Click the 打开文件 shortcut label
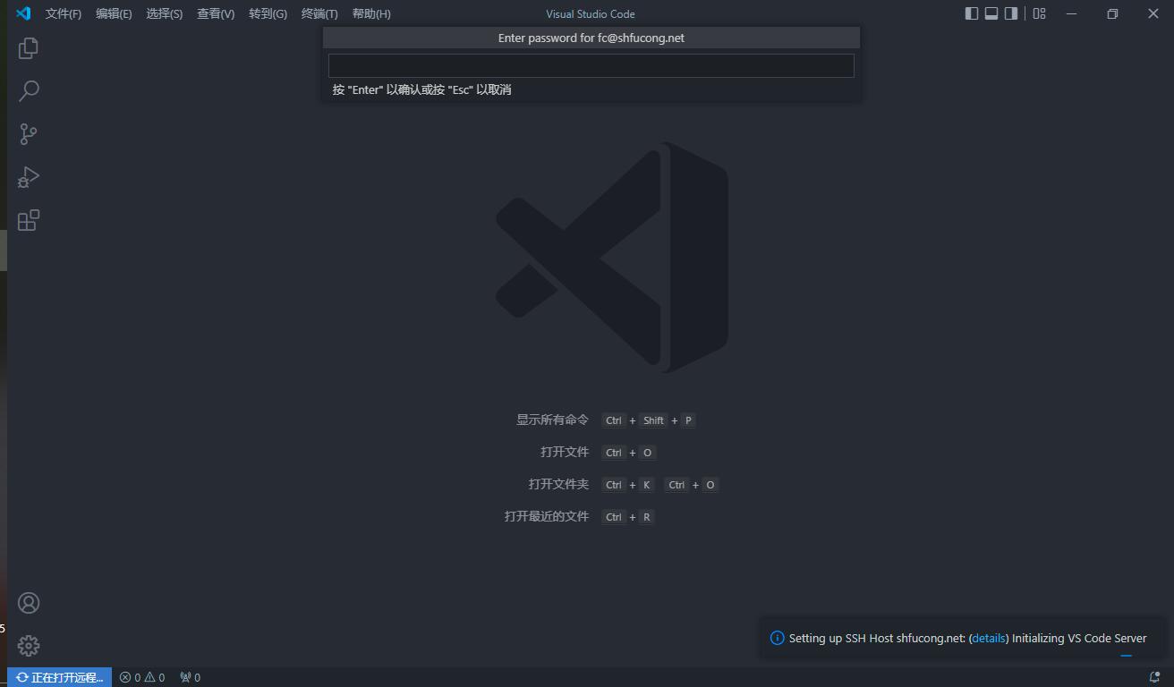Screen dimensions: 1174x687 pyautogui.click(x=565, y=452)
